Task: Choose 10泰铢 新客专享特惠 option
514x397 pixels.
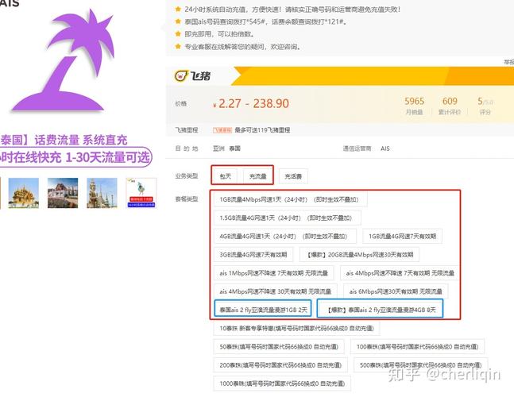Action: point(296,328)
